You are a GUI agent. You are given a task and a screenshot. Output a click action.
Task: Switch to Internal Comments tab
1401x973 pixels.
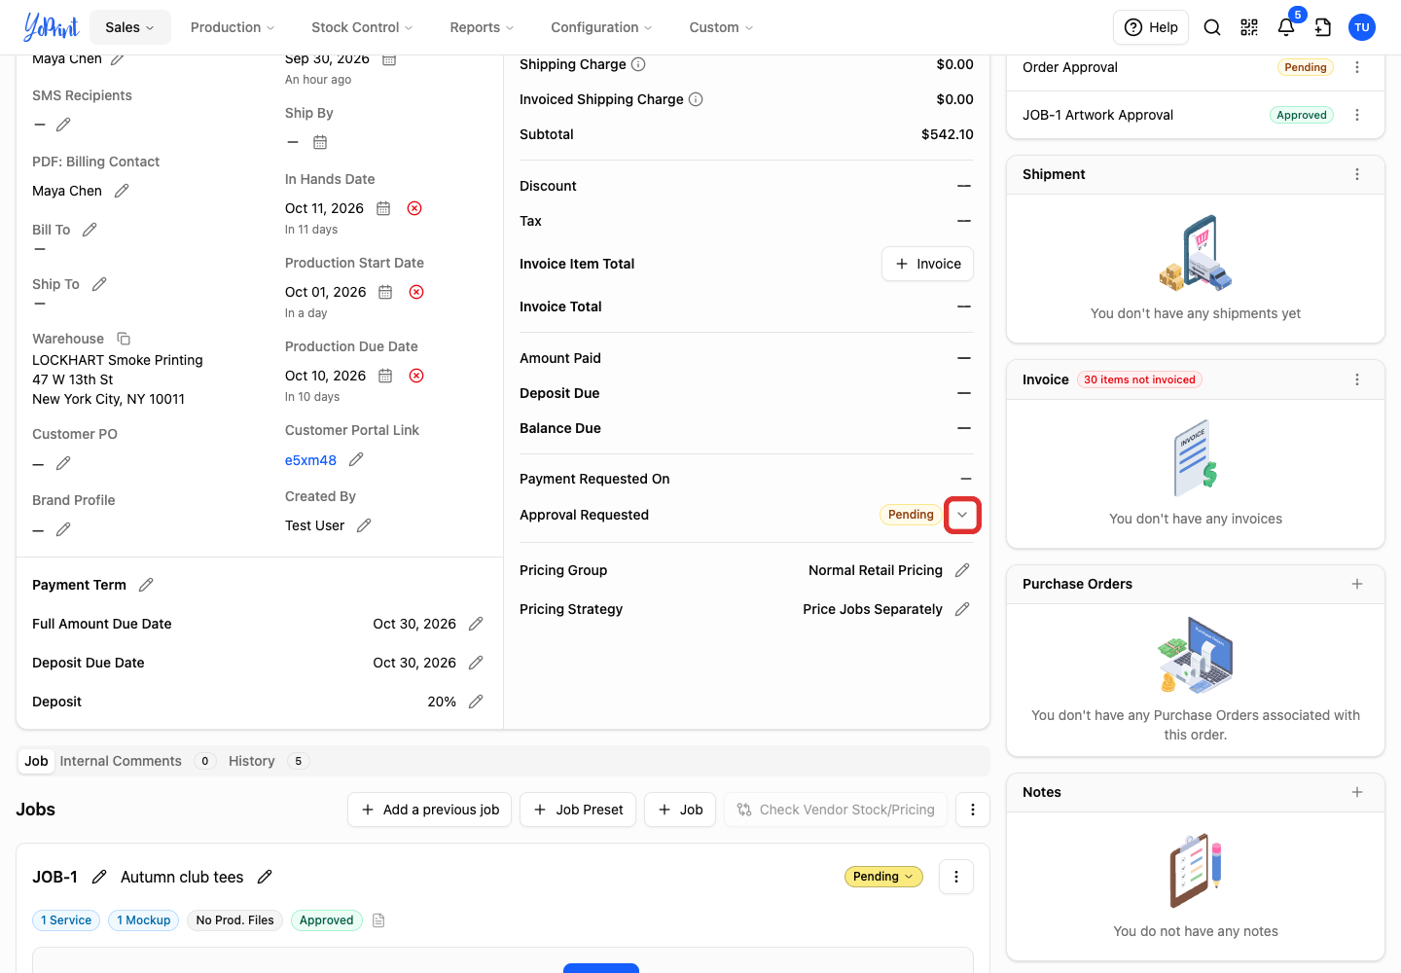121,761
